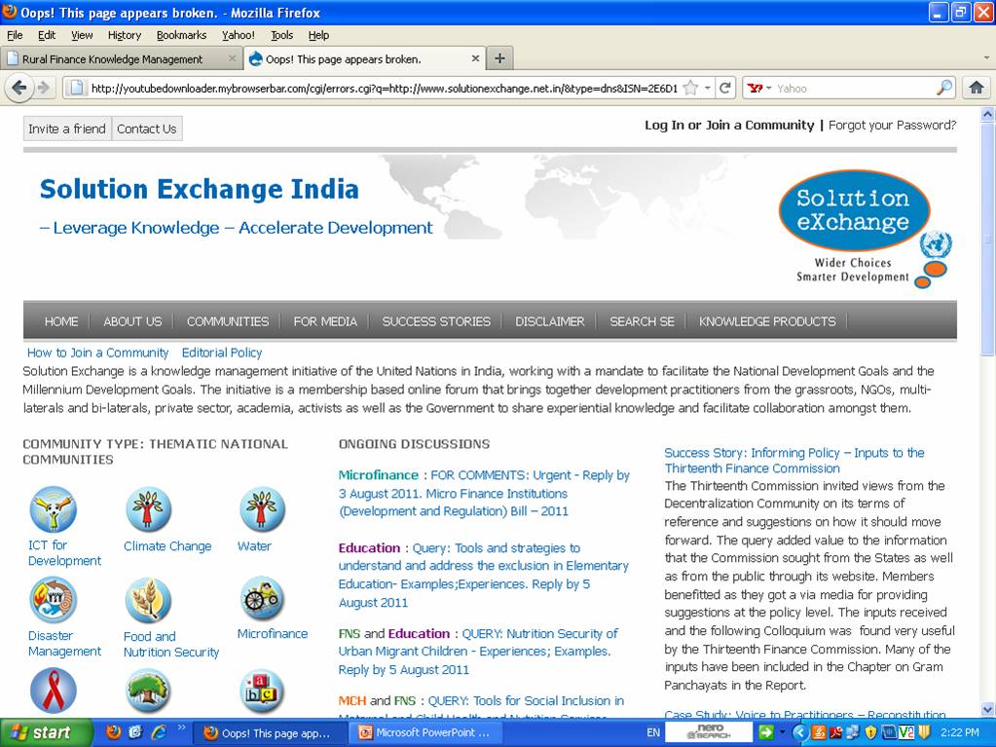Open the URL history dropdown arrow
Screen dimensions: 996x747
click(x=707, y=89)
